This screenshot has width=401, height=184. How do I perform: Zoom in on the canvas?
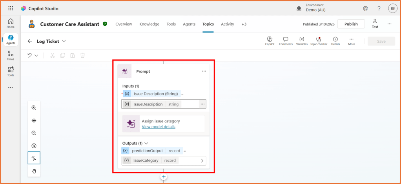(34, 107)
